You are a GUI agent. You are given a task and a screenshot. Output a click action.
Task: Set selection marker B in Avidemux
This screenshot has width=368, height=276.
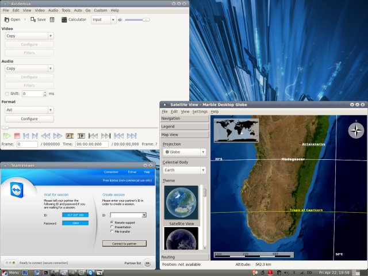[x=81, y=136]
